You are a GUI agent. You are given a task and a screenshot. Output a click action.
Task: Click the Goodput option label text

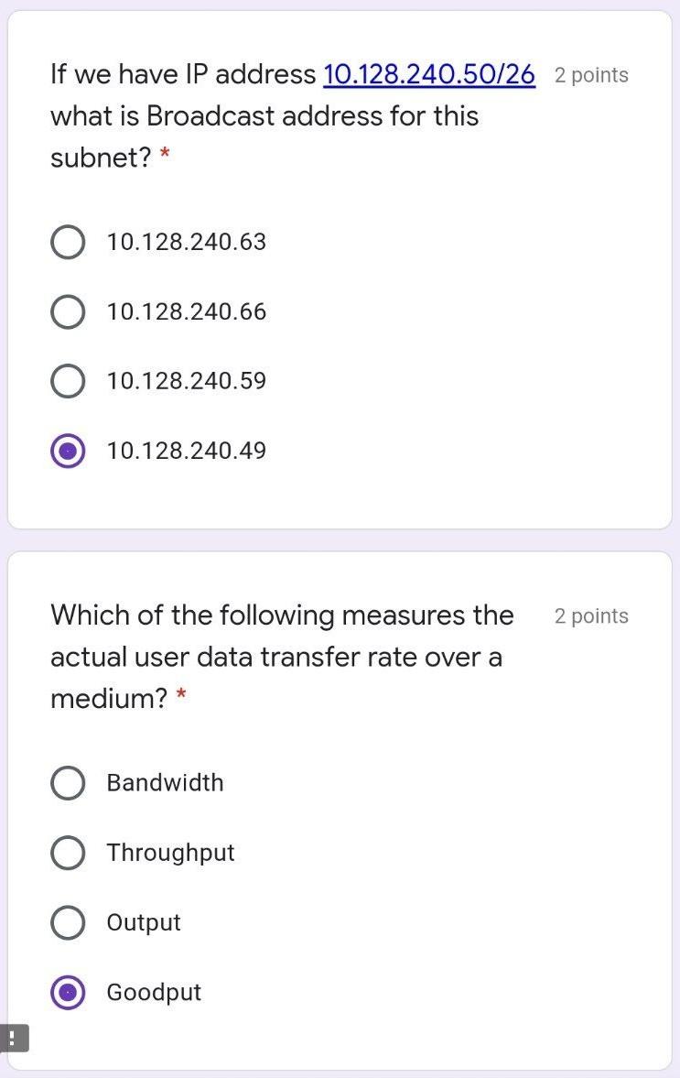(x=154, y=992)
